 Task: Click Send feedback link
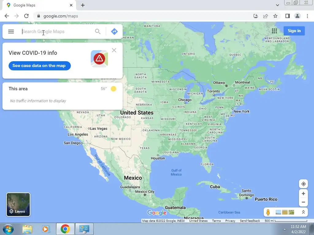point(250,221)
